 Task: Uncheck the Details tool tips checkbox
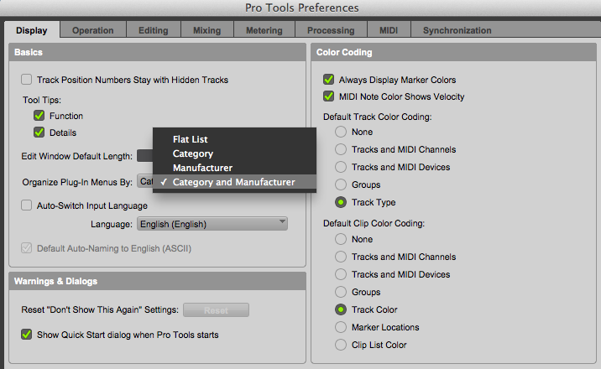point(39,133)
